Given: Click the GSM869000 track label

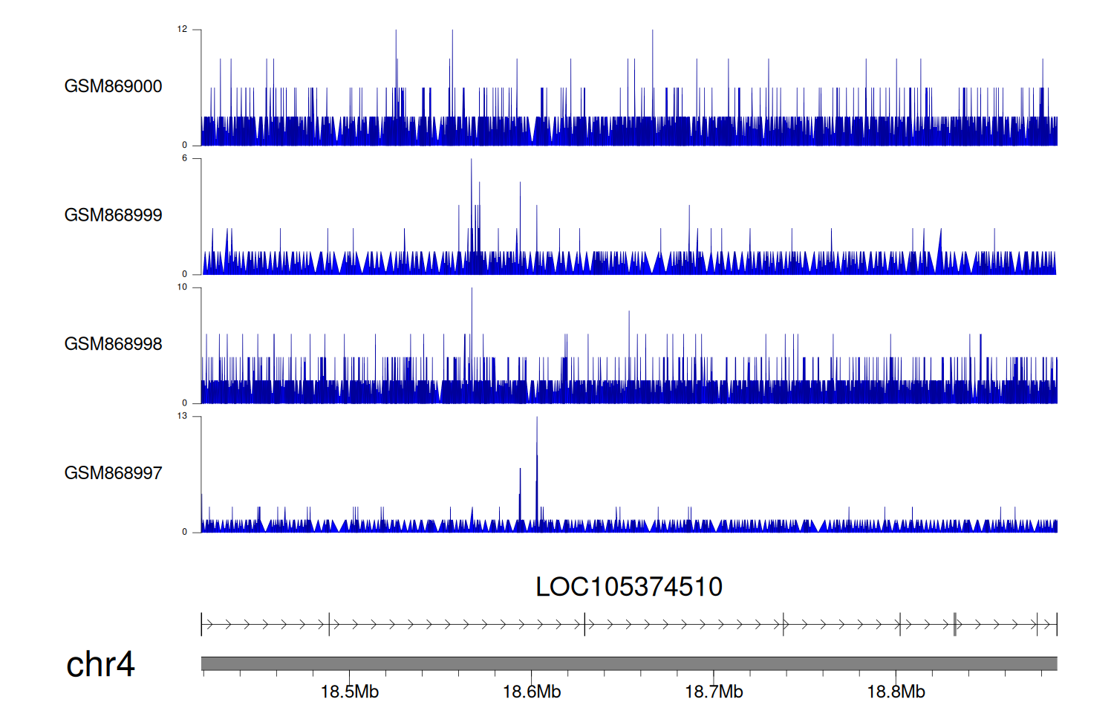Looking at the screenshot, I should click(113, 86).
